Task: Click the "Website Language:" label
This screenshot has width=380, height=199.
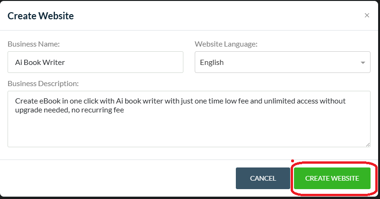Action: 226,44
